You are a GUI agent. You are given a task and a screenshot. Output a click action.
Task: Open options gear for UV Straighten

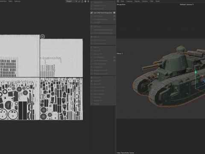pos(114,57)
